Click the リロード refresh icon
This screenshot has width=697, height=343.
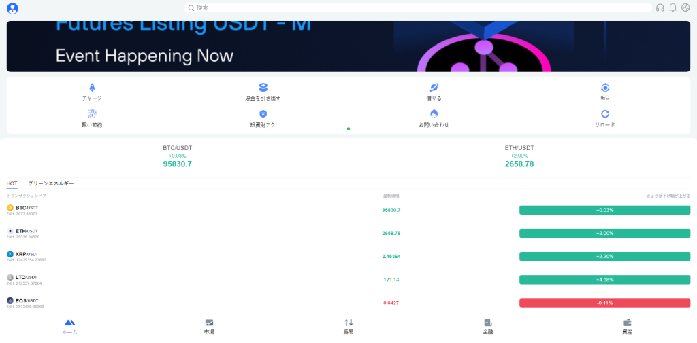pos(605,114)
